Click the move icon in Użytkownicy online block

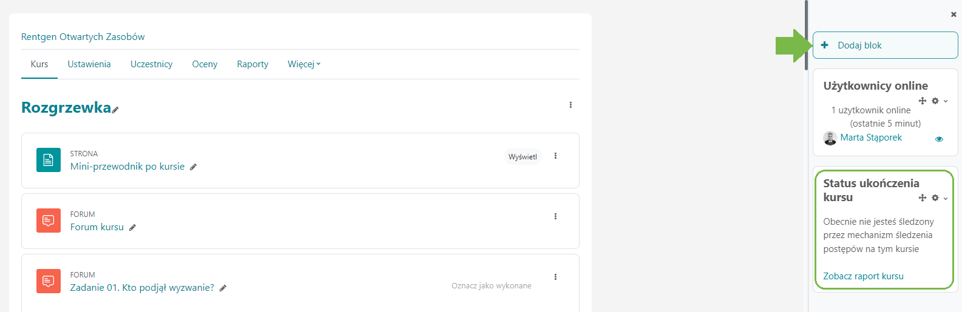coord(923,101)
